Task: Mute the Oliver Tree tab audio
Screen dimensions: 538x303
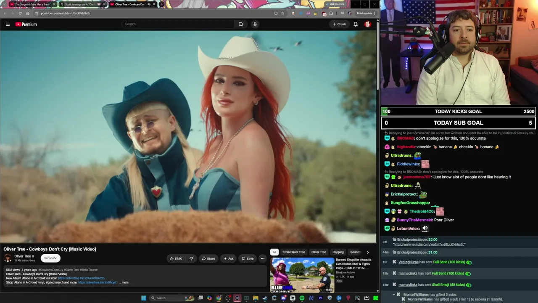Action: 148,4
